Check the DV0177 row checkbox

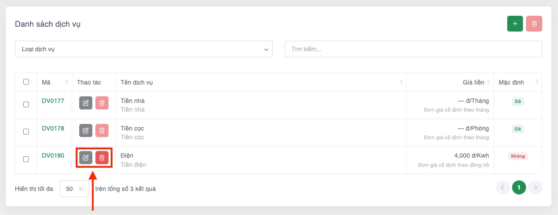pos(26,104)
